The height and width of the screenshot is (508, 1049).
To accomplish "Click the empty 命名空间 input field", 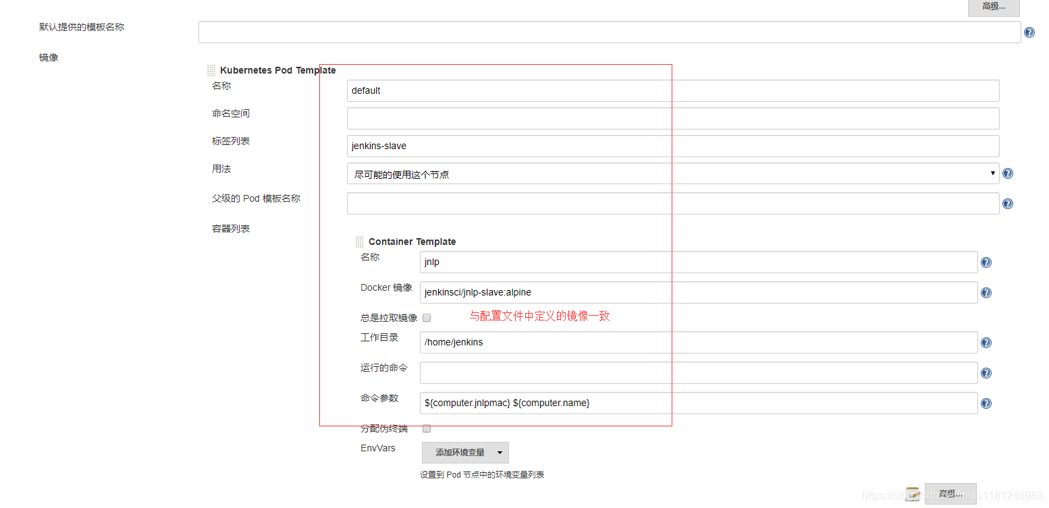I will (x=673, y=118).
